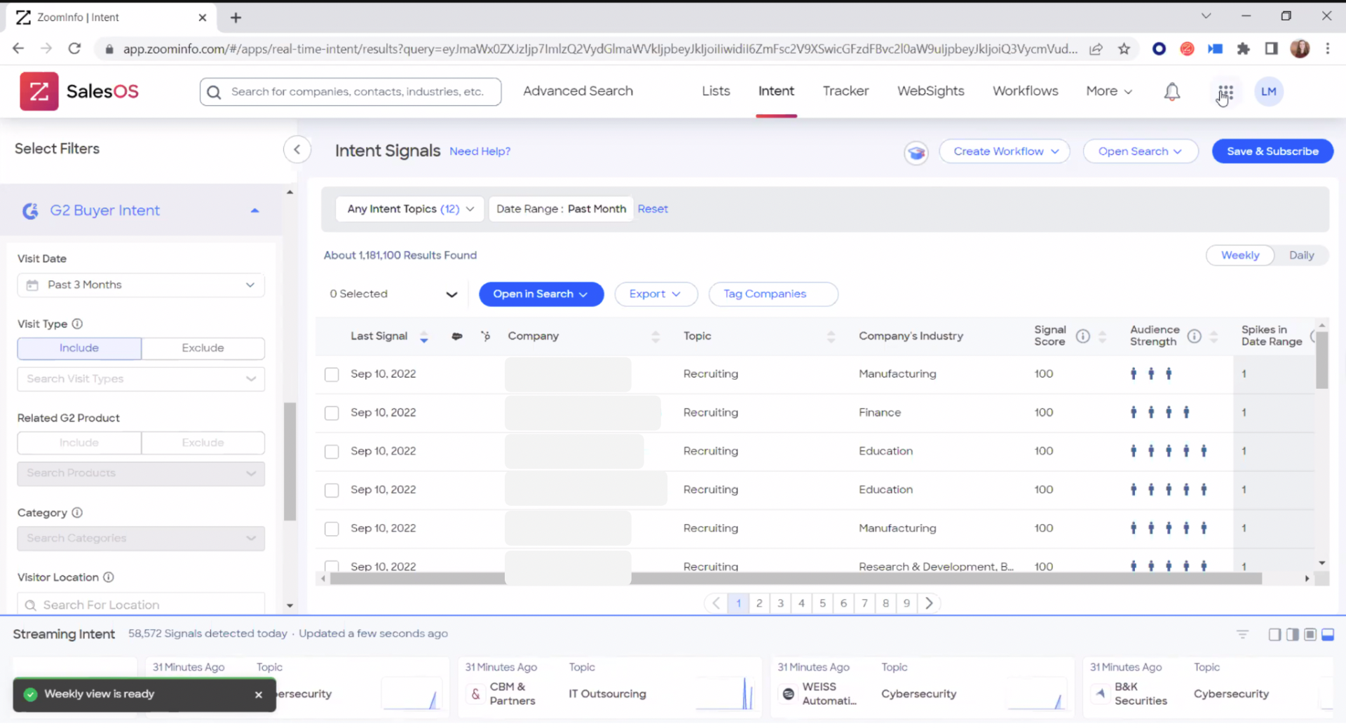Viewport: 1346px width, 728px height.
Task: Switch results to Daily view
Action: (1301, 256)
